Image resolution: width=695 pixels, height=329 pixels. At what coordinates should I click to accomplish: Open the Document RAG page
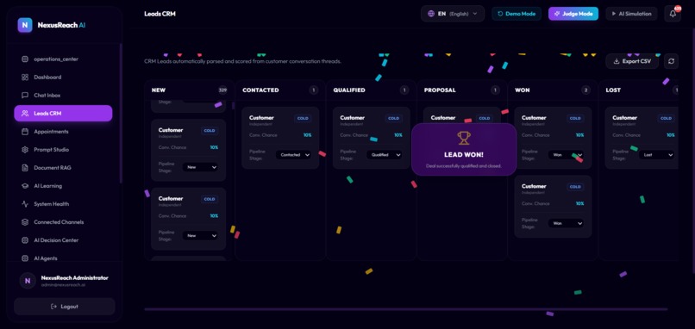(x=63, y=168)
